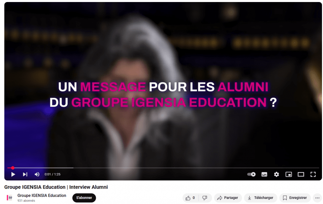Dislike the video with thumbs down
Screen dimensions: 323x204
pyautogui.click(x=205, y=198)
